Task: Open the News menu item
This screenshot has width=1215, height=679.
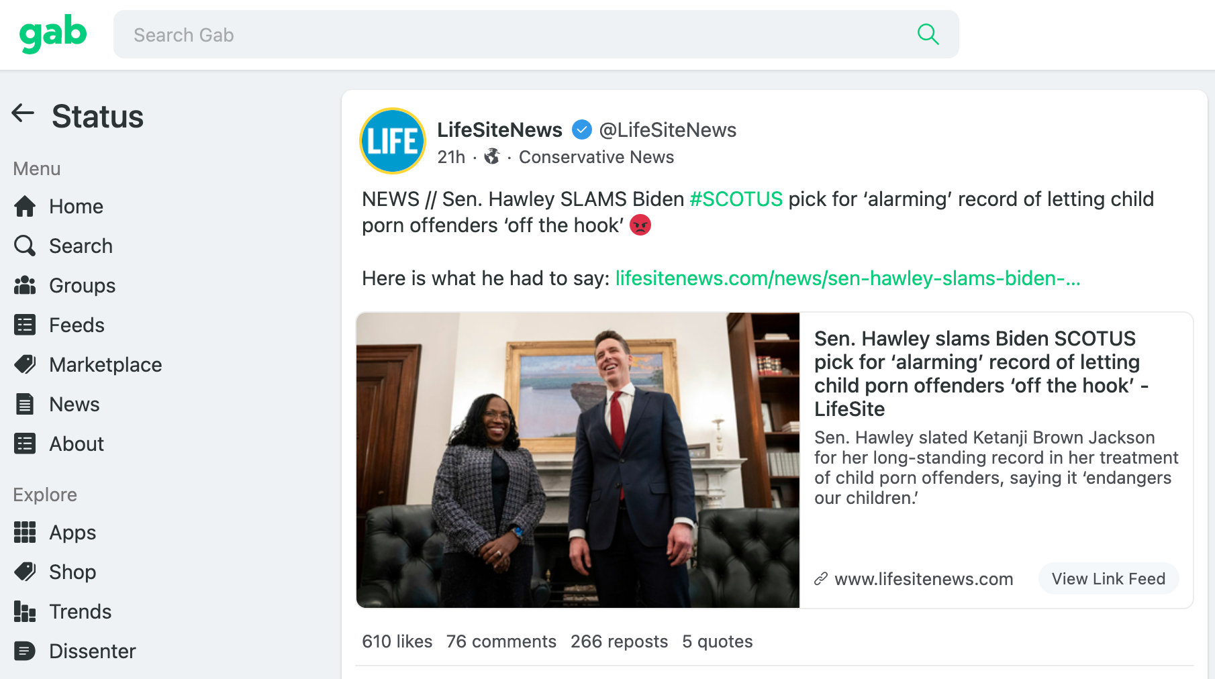Action: [74, 405]
